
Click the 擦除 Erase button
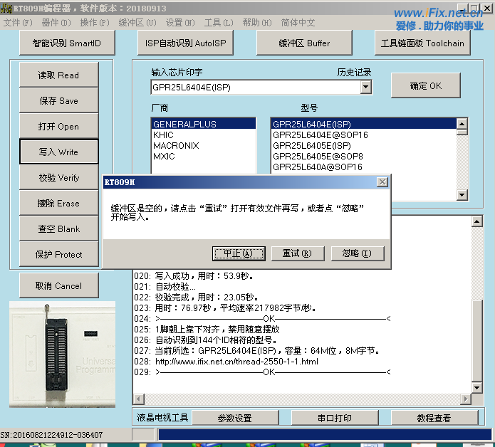tap(58, 203)
